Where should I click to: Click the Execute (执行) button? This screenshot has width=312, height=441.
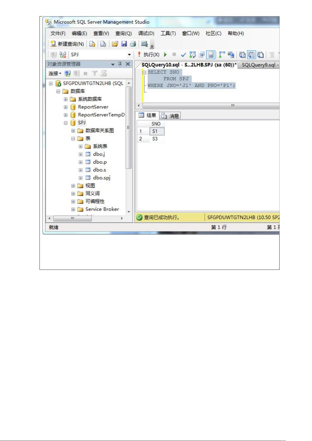(x=148, y=55)
